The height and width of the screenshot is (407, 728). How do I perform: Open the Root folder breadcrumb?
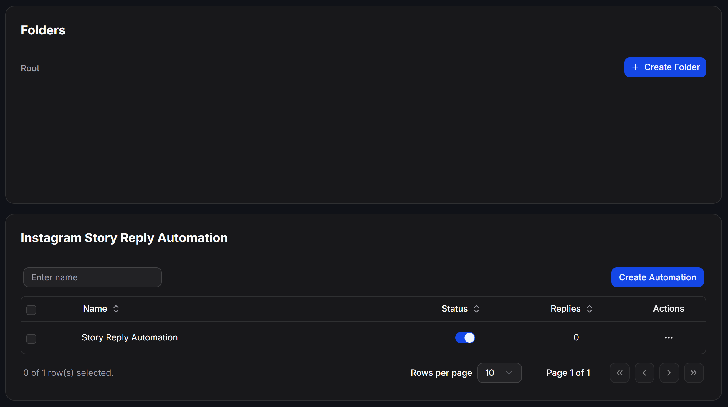pos(30,68)
